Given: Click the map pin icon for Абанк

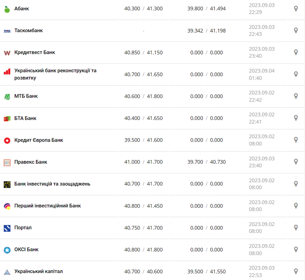Looking at the screenshot, I should [296, 8].
